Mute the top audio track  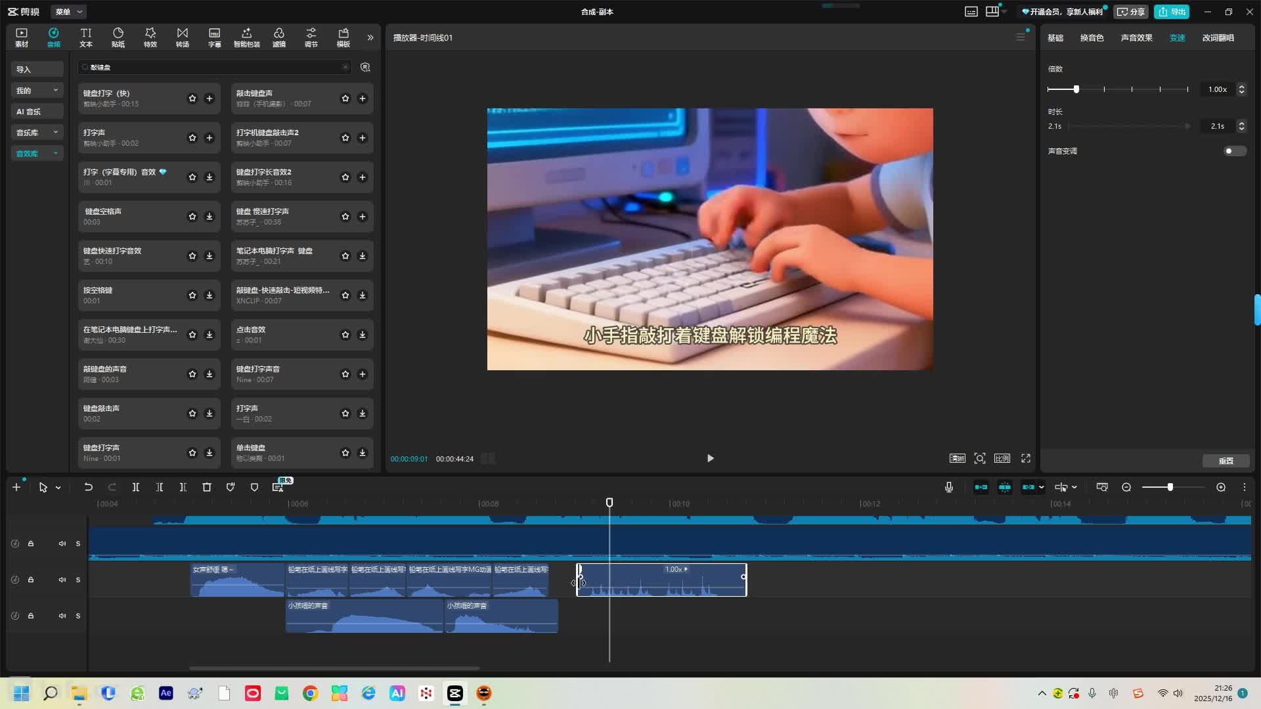(62, 544)
